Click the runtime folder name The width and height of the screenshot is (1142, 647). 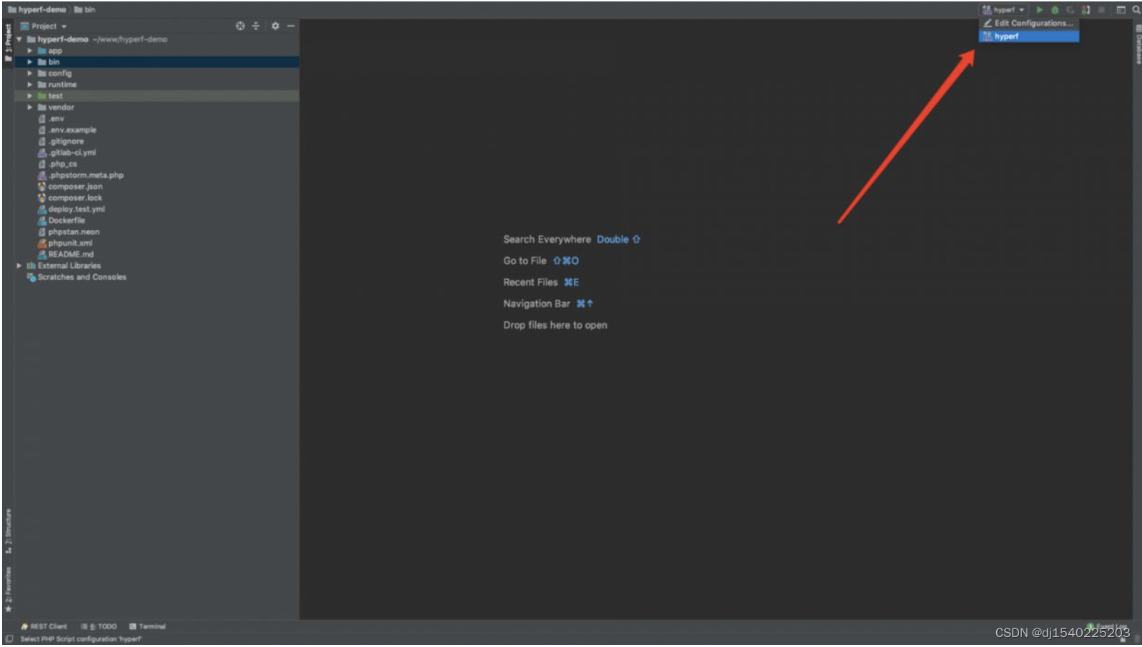[62, 84]
